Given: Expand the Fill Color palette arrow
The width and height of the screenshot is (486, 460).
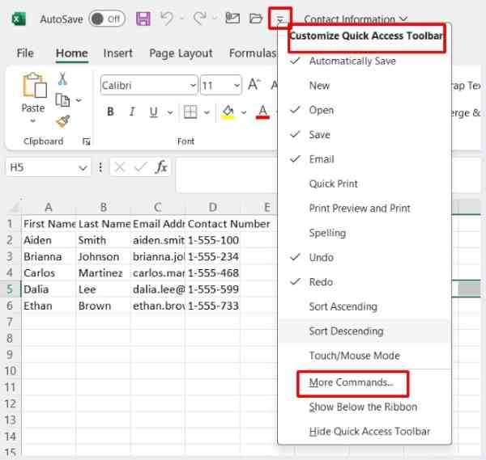Looking at the screenshot, I should click(244, 112).
